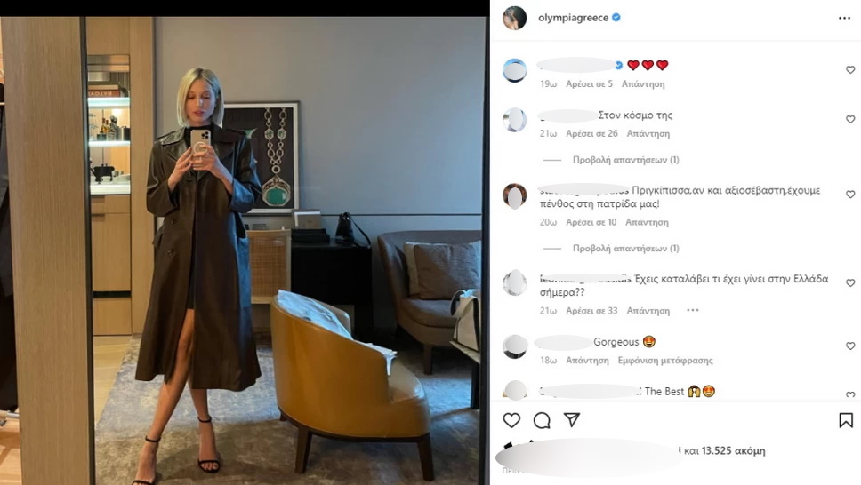This screenshot has width=861, height=485.
Task: Reply to the red hearts comment
Action: [643, 83]
